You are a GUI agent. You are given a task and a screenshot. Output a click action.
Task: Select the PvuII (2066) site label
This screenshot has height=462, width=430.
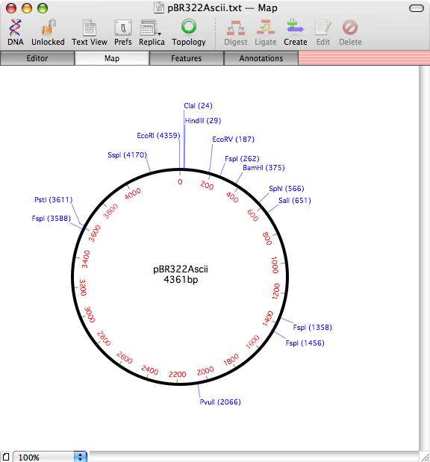pos(220,402)
